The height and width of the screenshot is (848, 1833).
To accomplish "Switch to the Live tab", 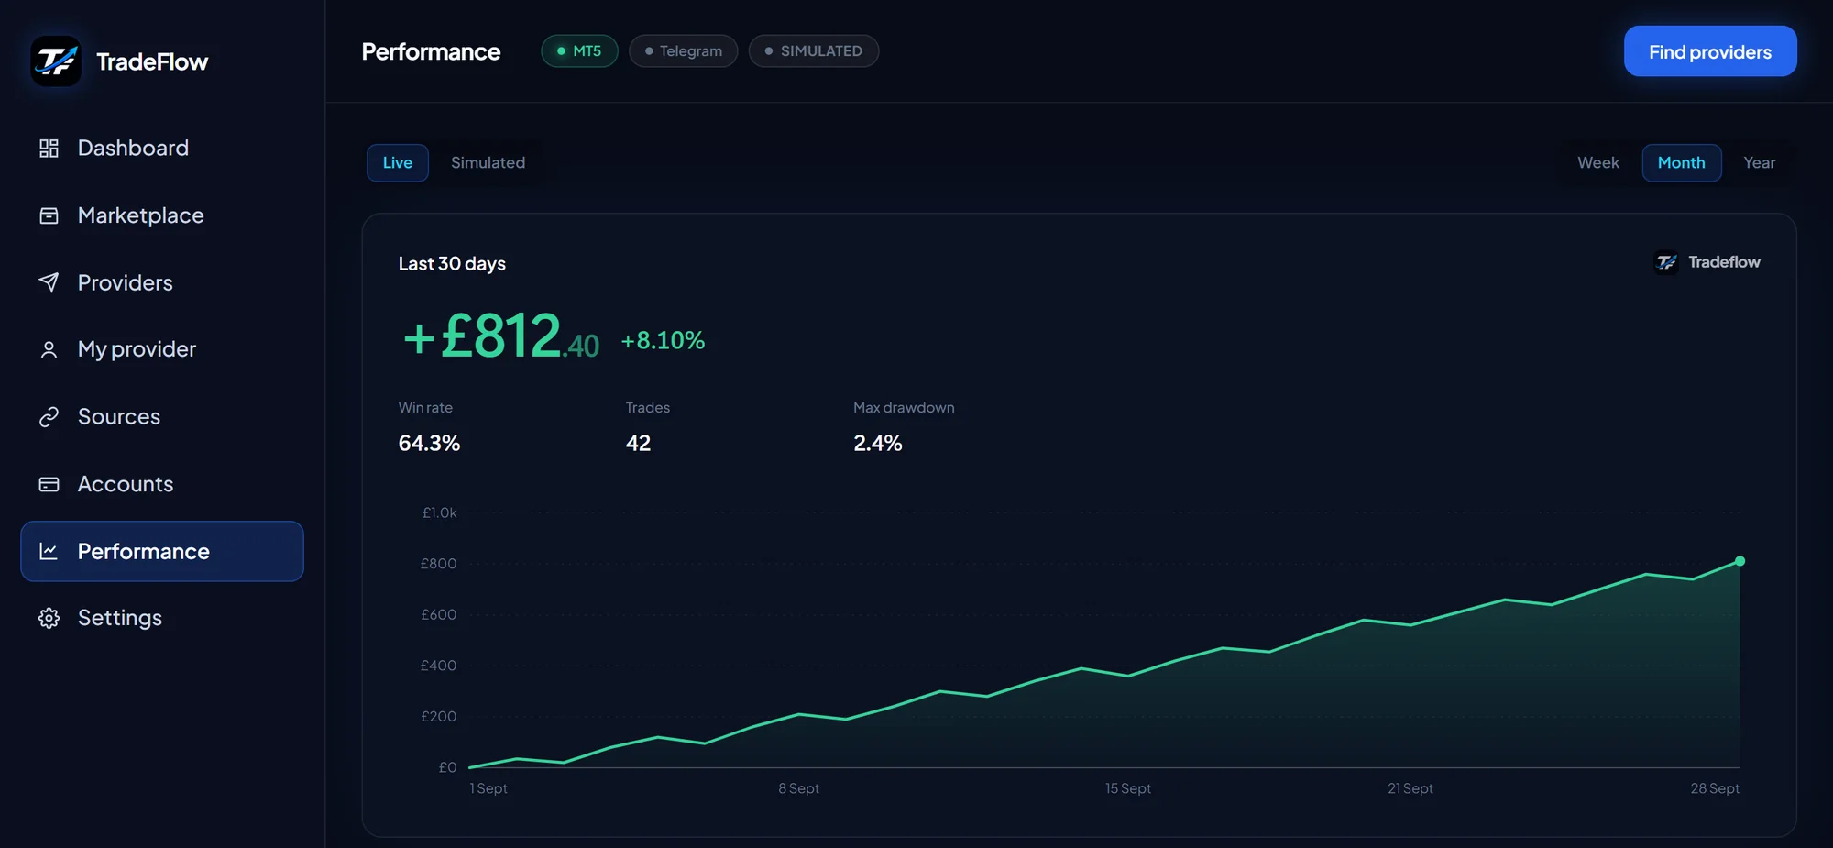I will click(x=398, y=163).
